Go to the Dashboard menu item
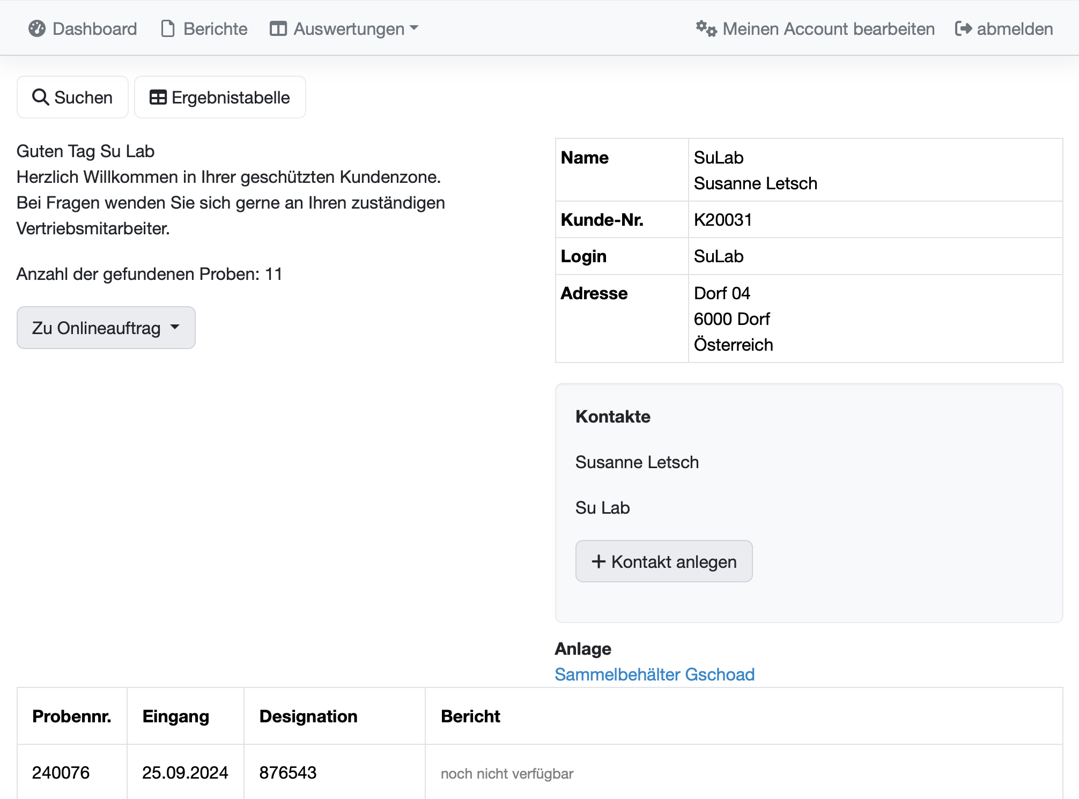 point(94,28)
